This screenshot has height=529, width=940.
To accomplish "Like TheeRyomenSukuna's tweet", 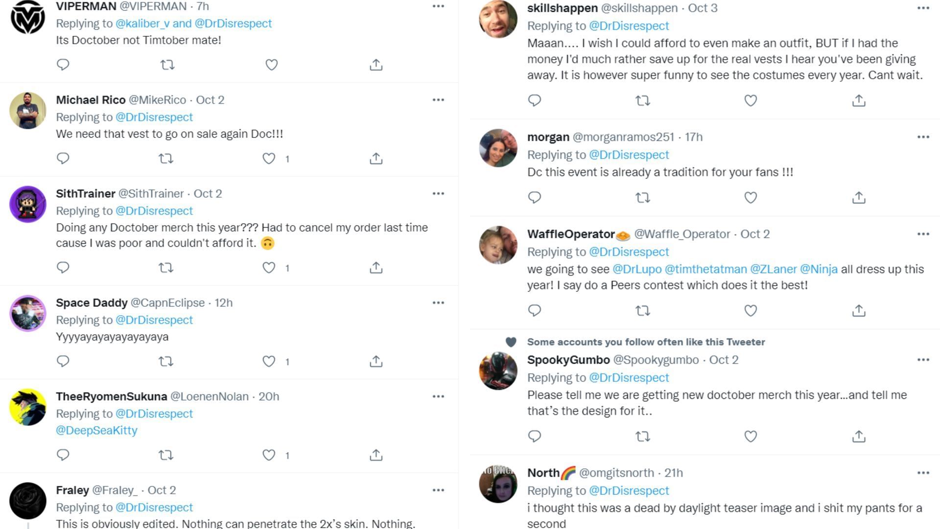I will (x=269, y=455).
